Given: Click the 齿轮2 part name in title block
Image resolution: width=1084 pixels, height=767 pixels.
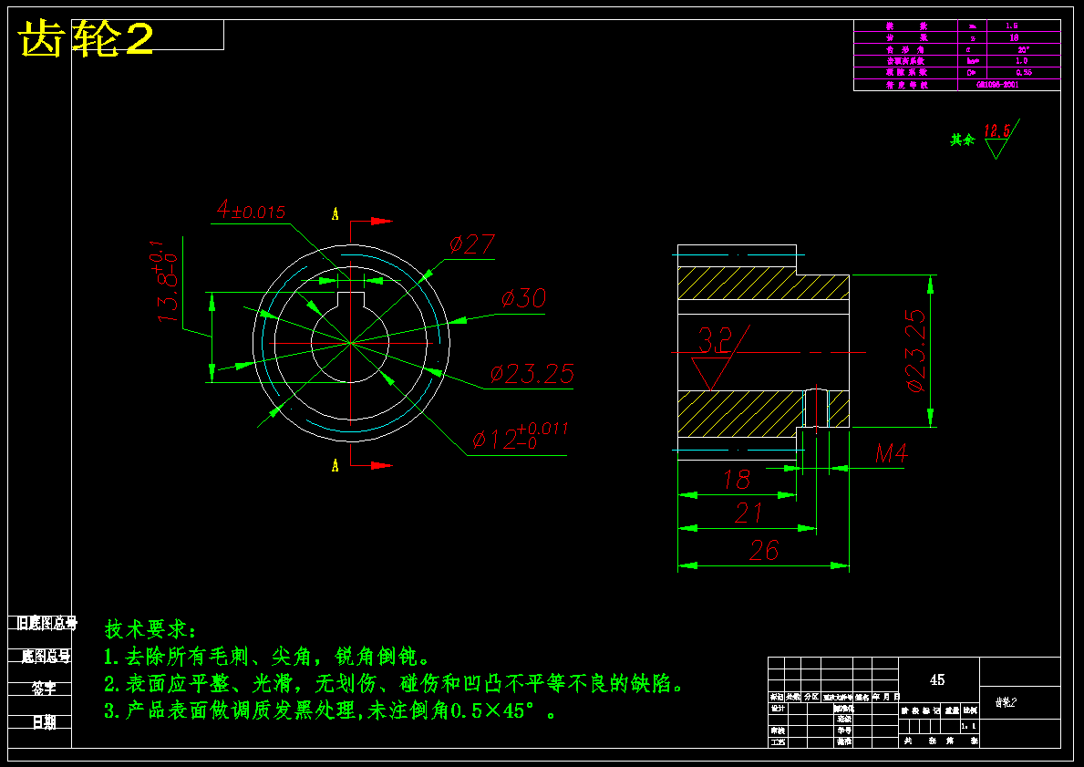Looking at the screenshot, I should point(1006,702).
